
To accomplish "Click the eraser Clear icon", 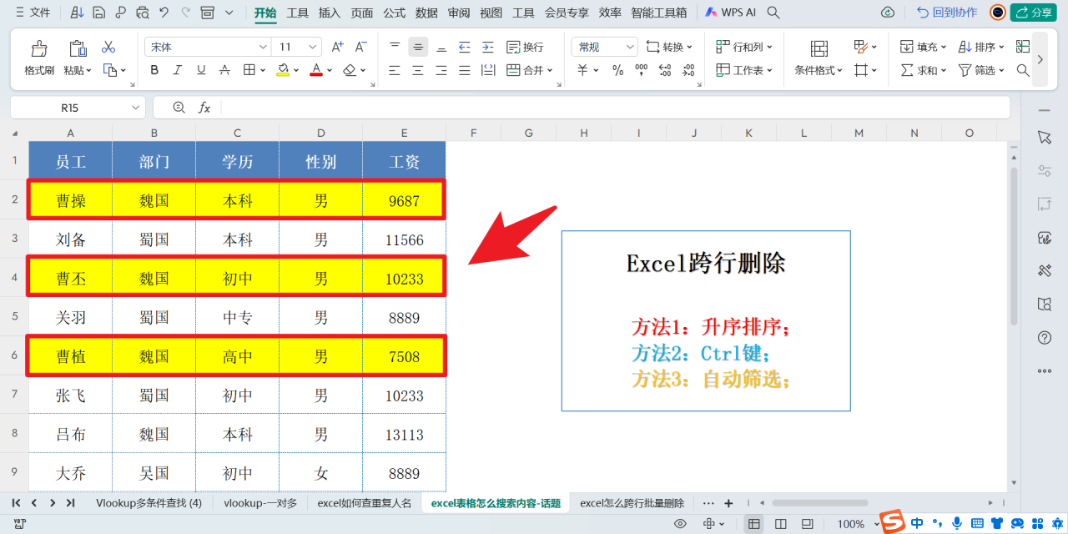I will [350, 70].
